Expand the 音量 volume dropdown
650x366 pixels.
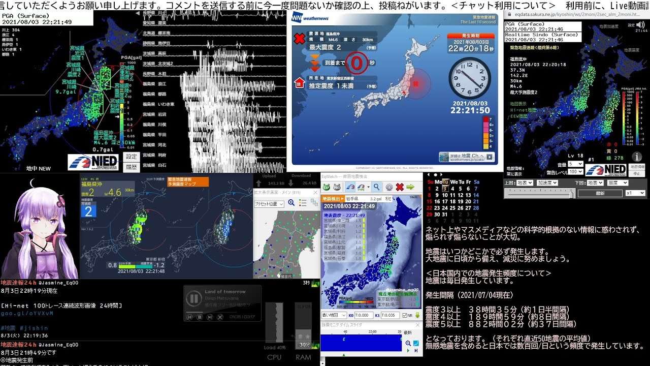coord(575,164)
